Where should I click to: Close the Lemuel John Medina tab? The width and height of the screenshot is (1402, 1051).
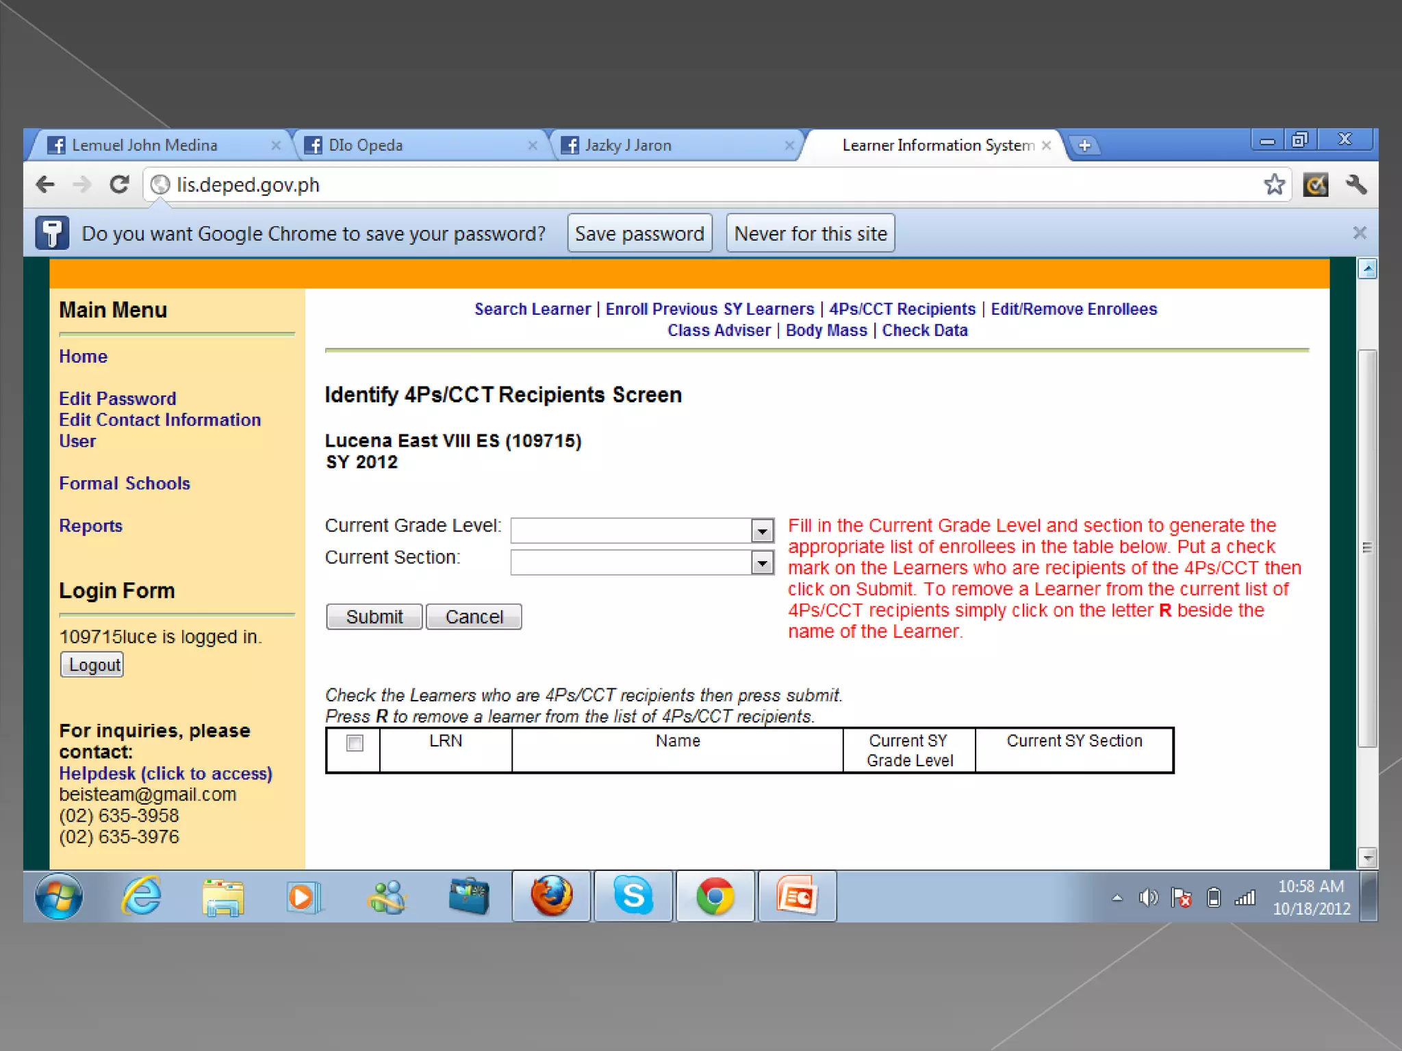276,145
